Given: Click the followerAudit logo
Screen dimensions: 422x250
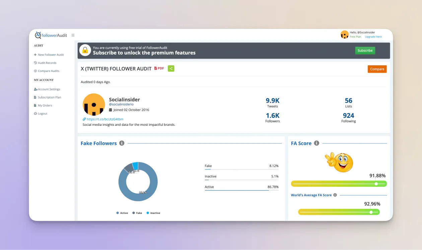Looking at the screenshot, I should (51, 35).
